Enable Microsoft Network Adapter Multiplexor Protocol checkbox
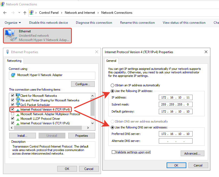The height and width of the screenshot is (177, 219). (12, 114)
